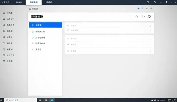Expand the second row arrow in upper card
Image resolution: width=177 pixels, height=102 pixels.
click(x=150, y=30)
